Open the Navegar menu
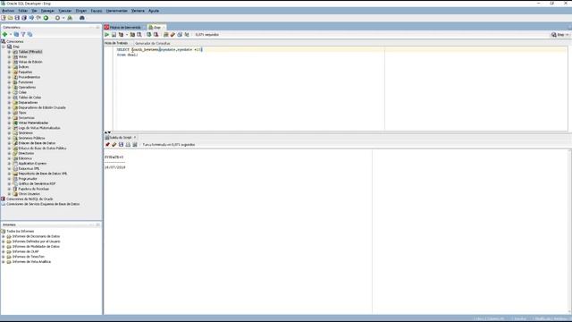 coord(47,11)
